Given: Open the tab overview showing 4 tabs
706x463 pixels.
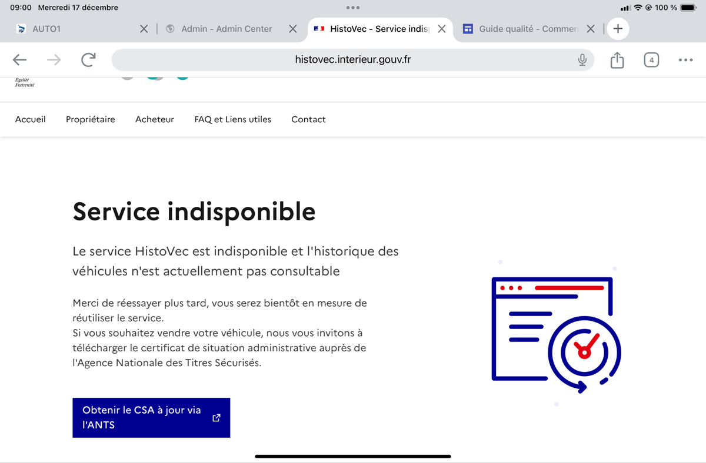Looking at the screenshot, I should click(651, 60).
